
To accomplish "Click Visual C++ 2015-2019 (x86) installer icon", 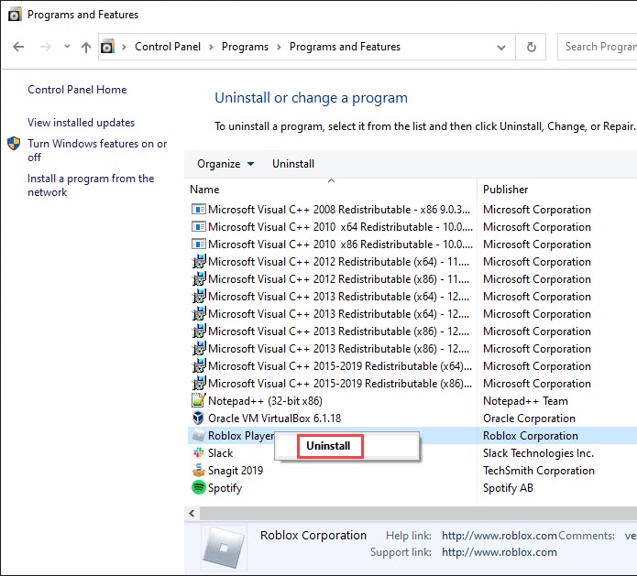I will click(198, 384).
